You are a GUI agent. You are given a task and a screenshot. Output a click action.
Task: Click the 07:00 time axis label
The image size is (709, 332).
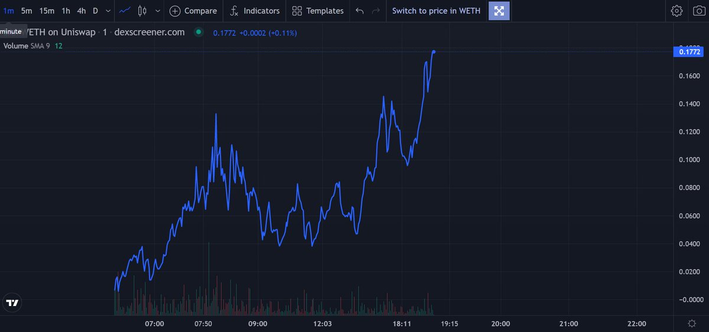coord(154,324)
